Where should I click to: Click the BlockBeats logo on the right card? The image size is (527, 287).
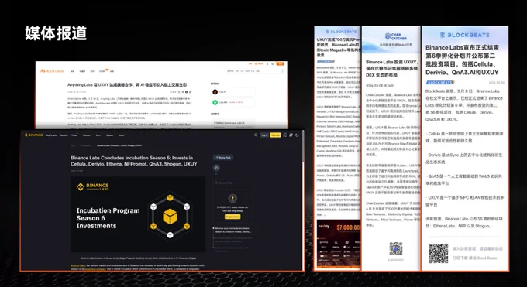pos(465,35)
